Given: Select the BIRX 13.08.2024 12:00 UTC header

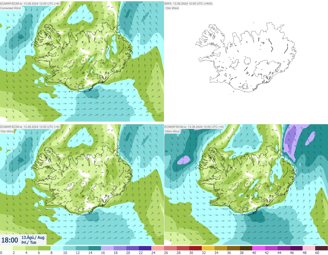Looking at the screenshot, I should 189,4.
